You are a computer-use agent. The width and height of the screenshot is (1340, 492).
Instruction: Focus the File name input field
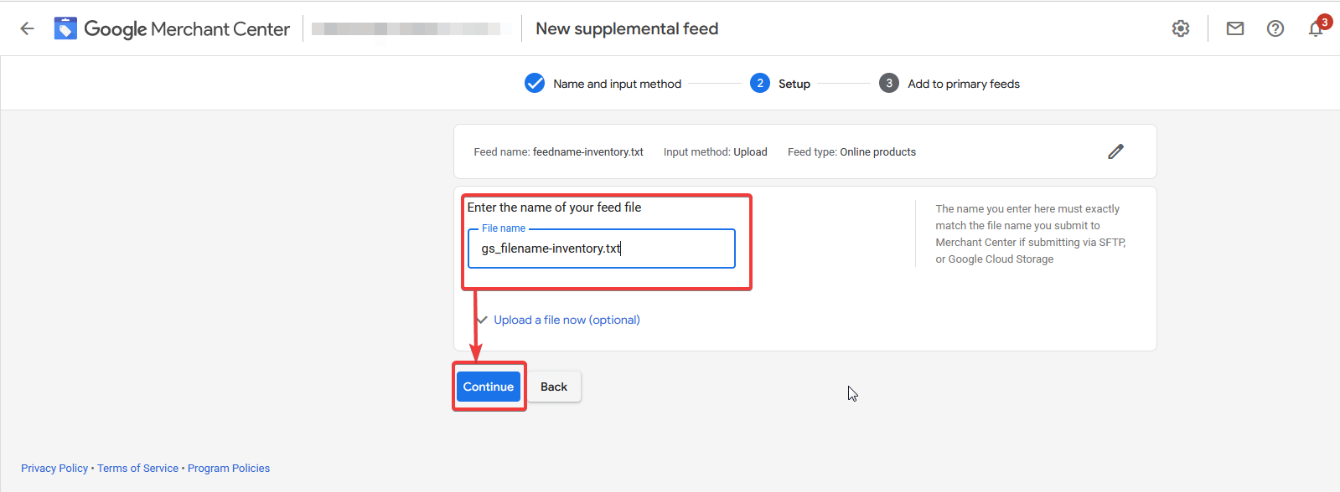point(602,249)
